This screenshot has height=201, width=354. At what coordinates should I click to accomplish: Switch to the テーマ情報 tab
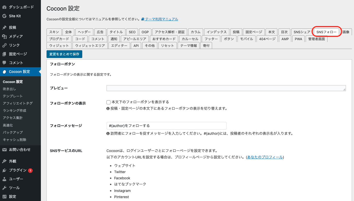click(189, 46)
